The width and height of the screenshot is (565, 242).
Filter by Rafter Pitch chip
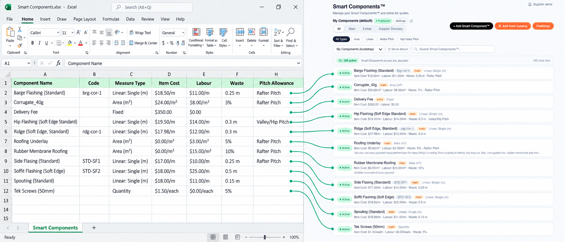pos(387,39)
